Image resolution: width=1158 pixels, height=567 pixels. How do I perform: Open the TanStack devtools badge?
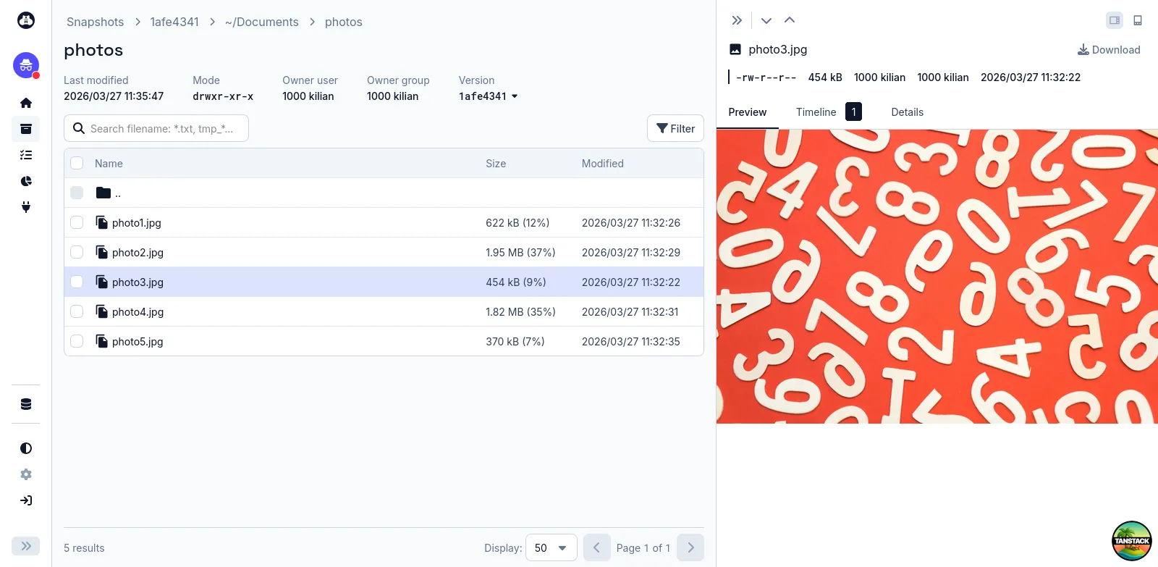[1132, 541]
